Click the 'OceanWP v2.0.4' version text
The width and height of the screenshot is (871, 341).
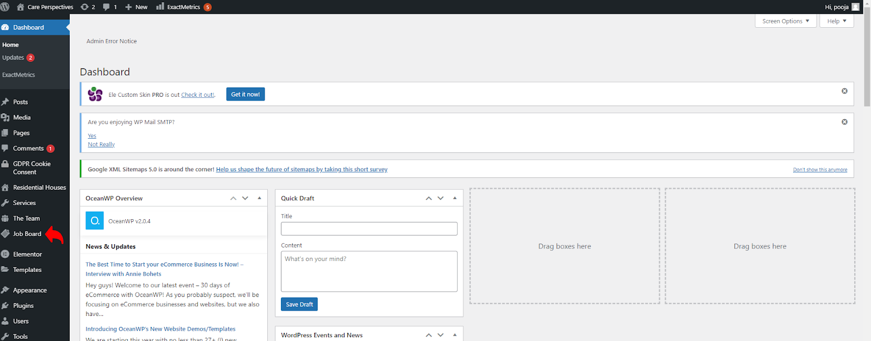pyautogui.click(x=130, y=221)
